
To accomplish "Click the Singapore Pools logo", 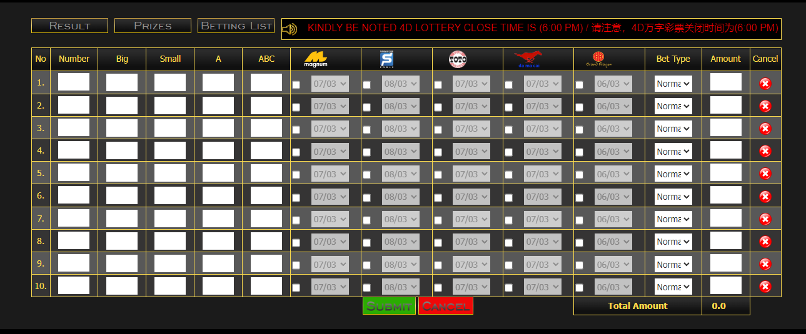I will click(x=386, y=59).
